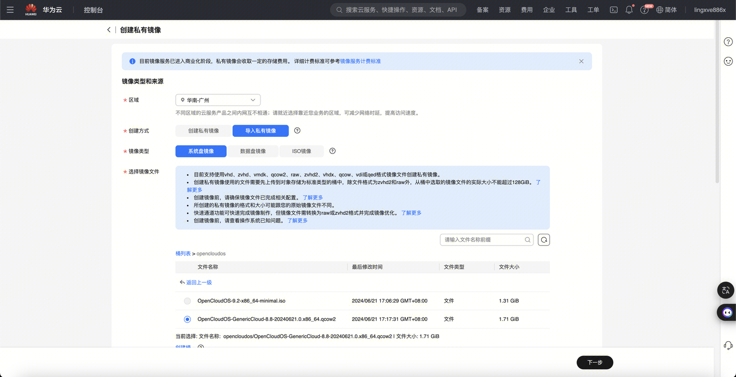
Task: Select the OpenCloudOS-GenericCloud-8.8 qcow2 radio button
Action: pos(187,319)
